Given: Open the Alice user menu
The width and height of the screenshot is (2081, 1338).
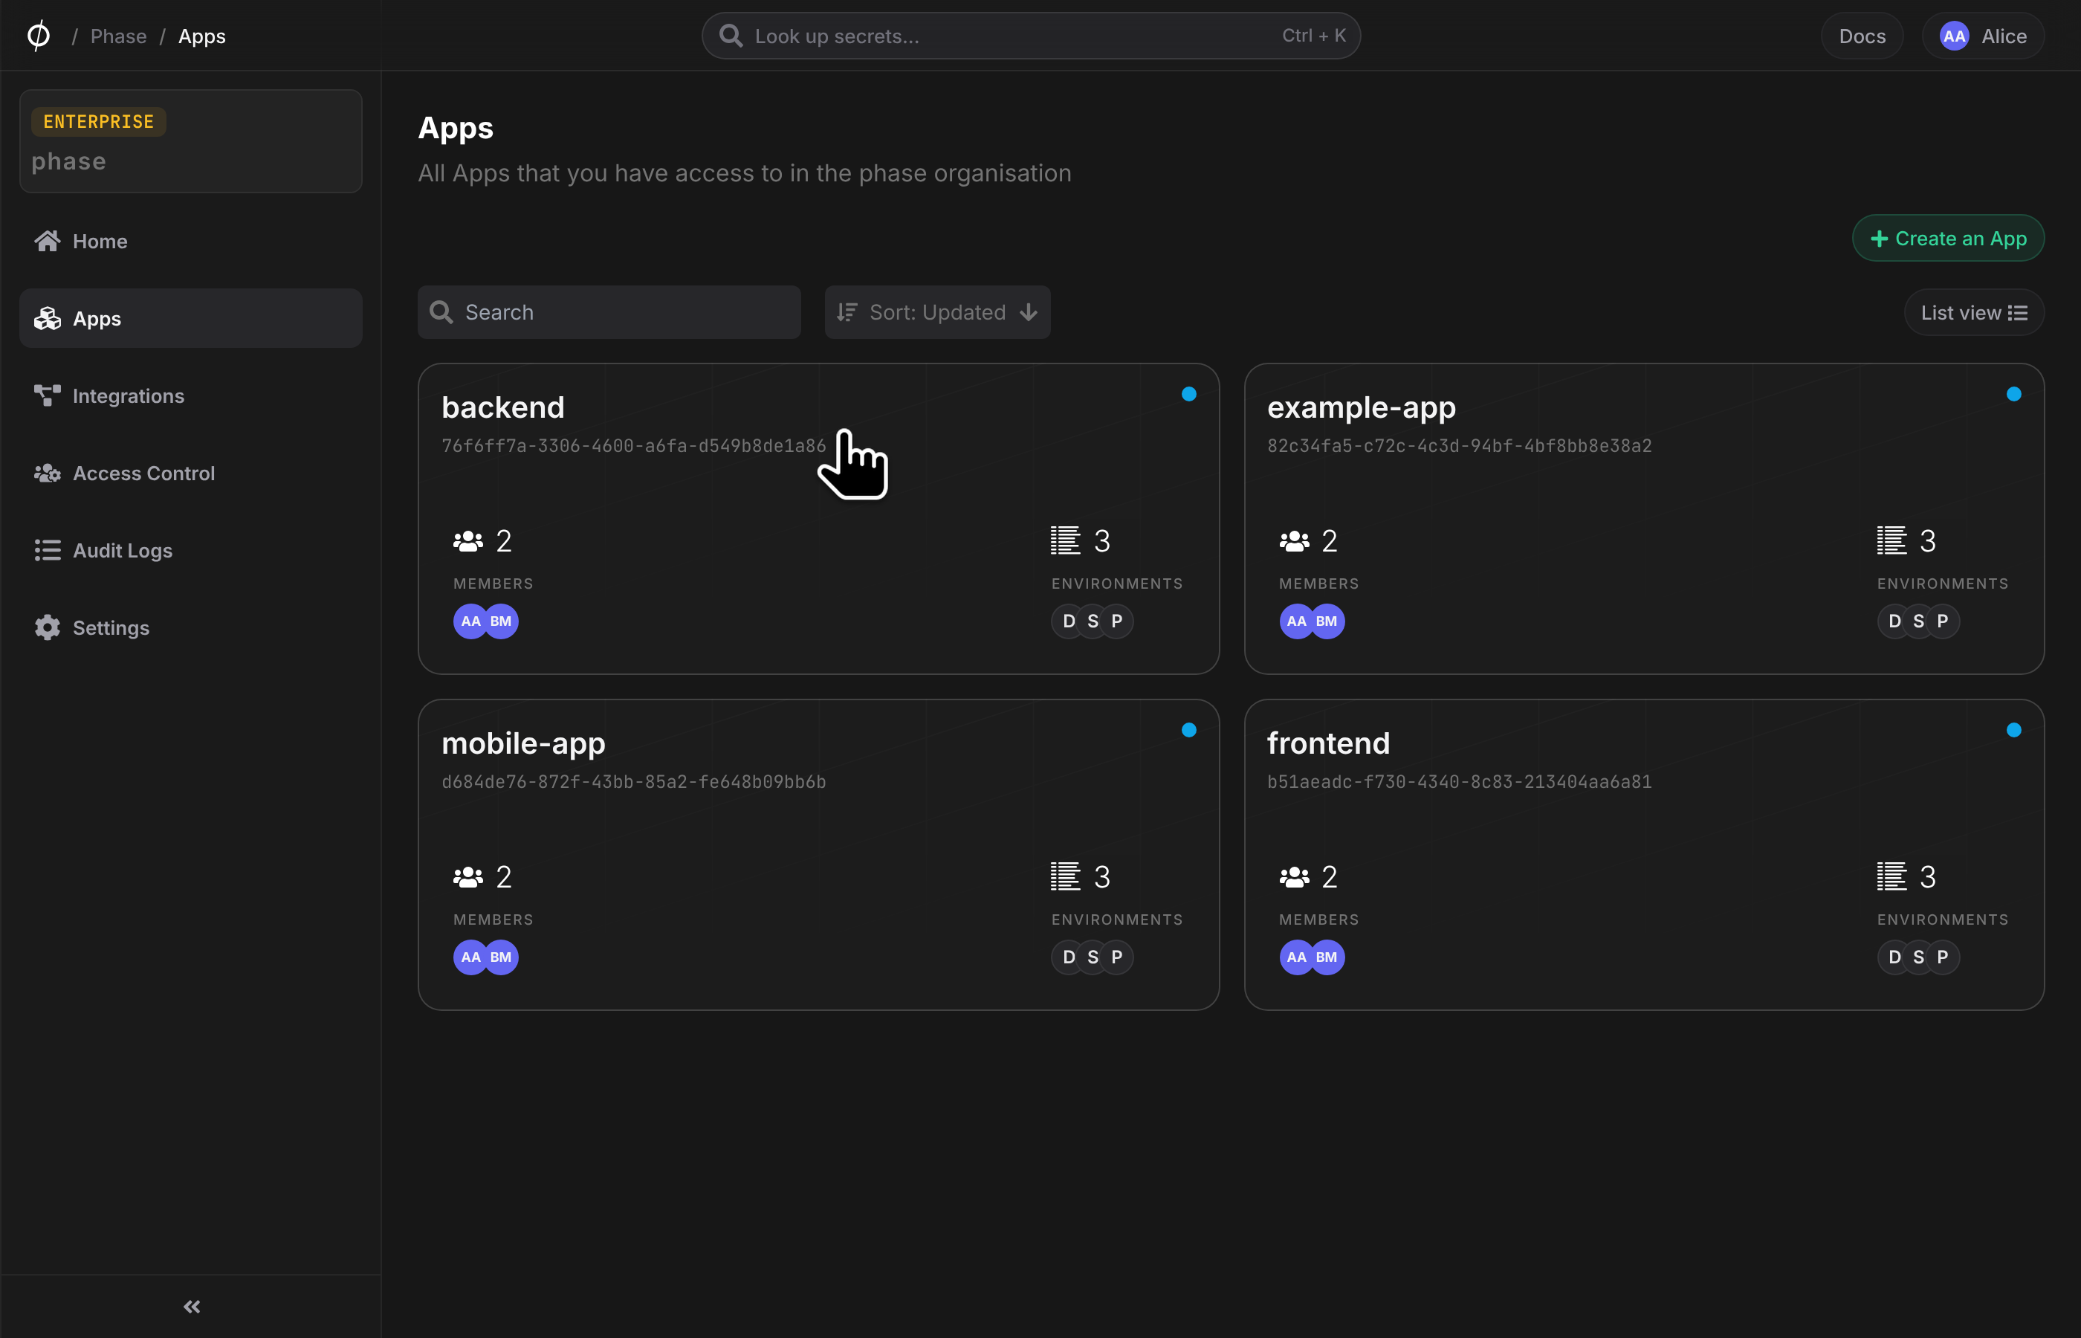Looking at the screenshot, I should (x=1983, y=36).
